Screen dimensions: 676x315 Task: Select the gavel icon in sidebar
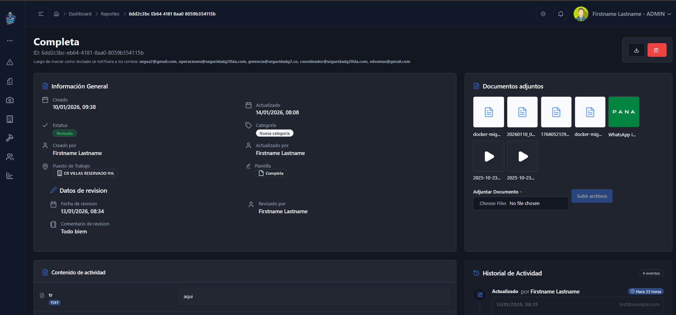point(10,138)
